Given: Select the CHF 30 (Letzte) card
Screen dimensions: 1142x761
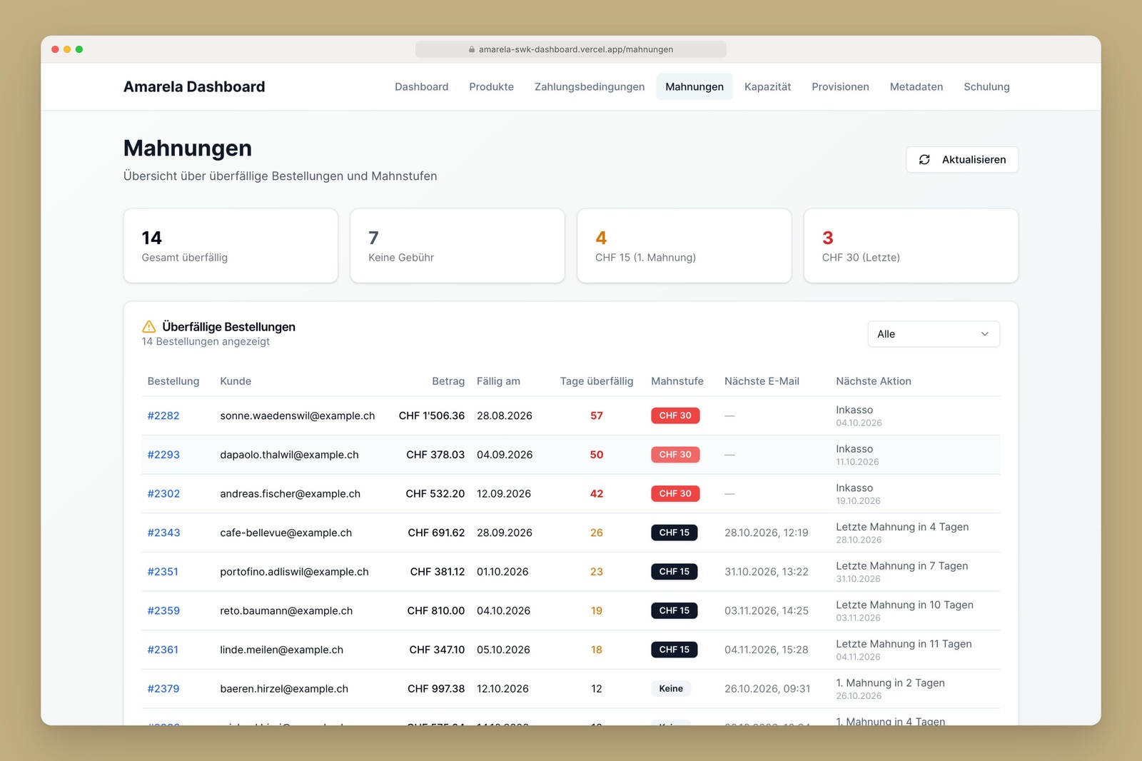Looking at the screenshot, I should [x=911, y=246].
